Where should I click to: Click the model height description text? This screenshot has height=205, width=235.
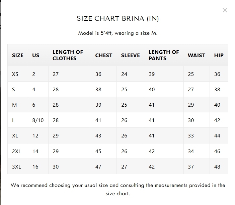117,33
